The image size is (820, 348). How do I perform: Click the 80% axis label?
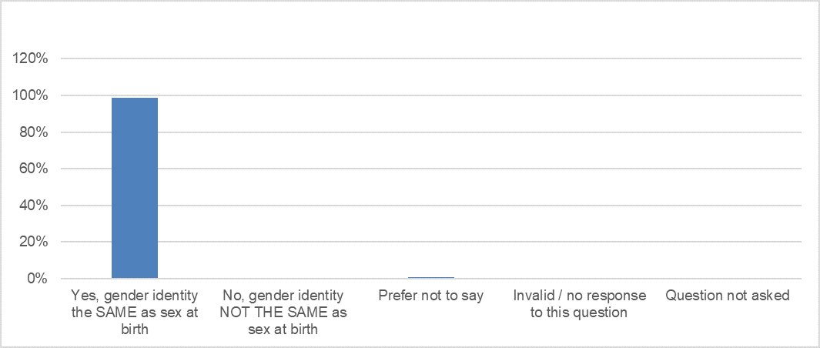[x=35, y=132]
